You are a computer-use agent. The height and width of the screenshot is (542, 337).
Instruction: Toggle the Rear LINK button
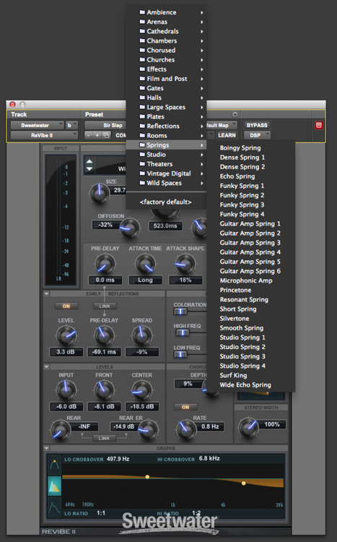pyautogui.click(x=104, y=438)
